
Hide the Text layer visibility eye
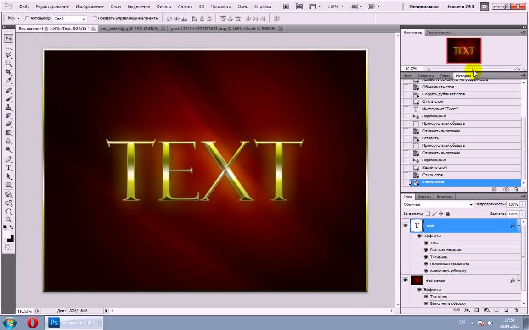pyautogui.click(x=405, y=225)
